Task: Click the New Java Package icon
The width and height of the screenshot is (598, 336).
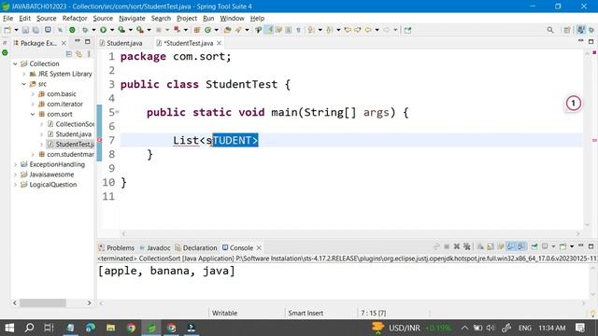Action: (x=197, y=30)
